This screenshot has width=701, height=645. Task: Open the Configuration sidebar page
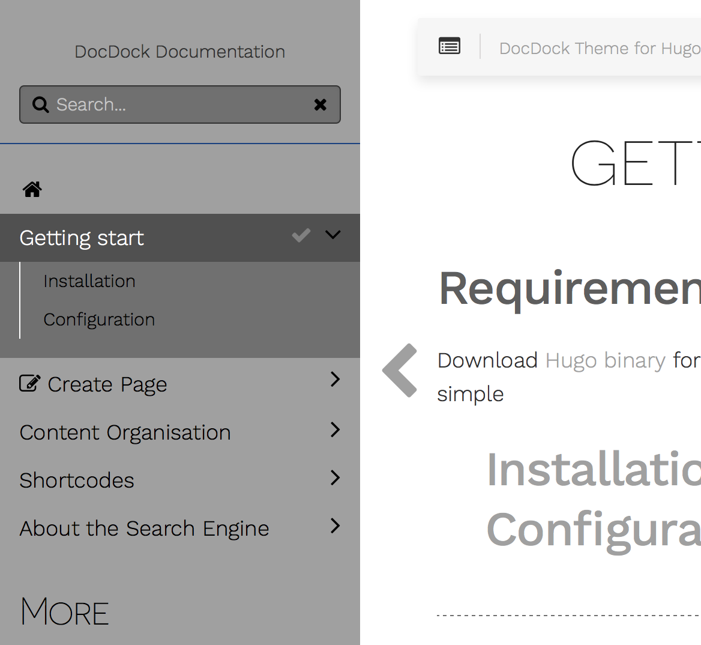[99, 319]
